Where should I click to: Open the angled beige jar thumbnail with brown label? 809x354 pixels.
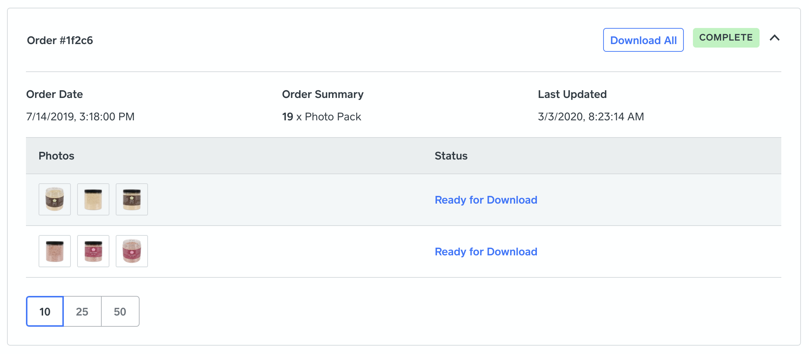tap(55, 199)
